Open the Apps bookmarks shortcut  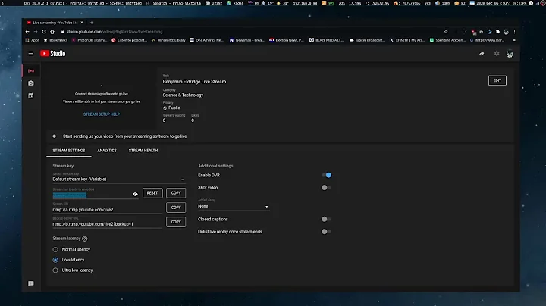pos(33,40)
